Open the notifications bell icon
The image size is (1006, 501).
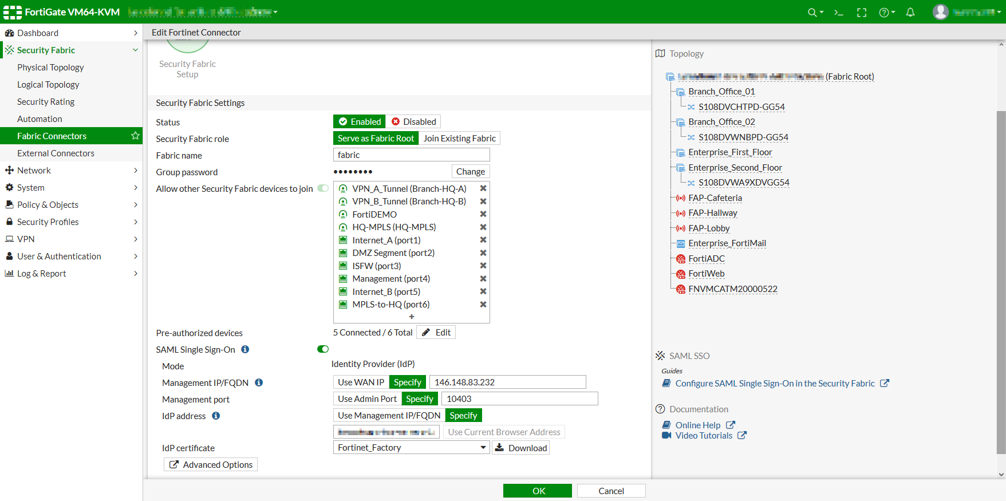[910, 12]
